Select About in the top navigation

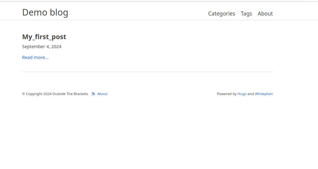tap(265, 14)
